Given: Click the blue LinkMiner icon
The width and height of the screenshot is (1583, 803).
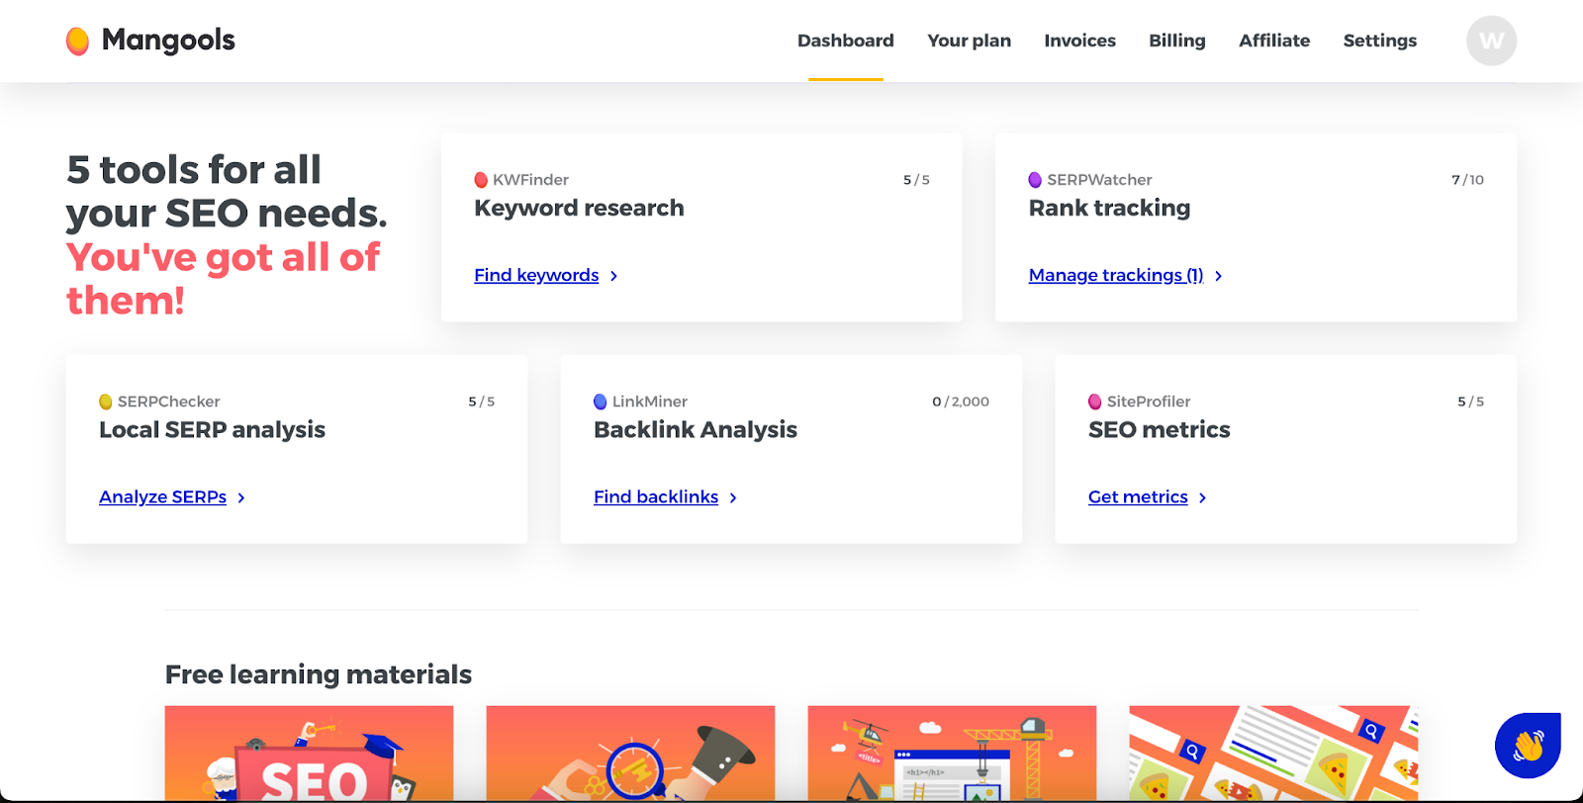Looking at the screenshot, I should pos(600,401).
